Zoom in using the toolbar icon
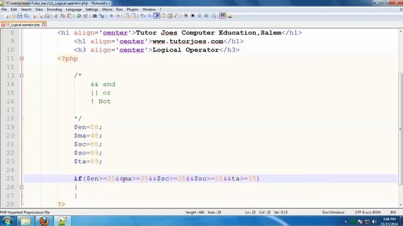The image size is (403, 226). coord(111,16)
